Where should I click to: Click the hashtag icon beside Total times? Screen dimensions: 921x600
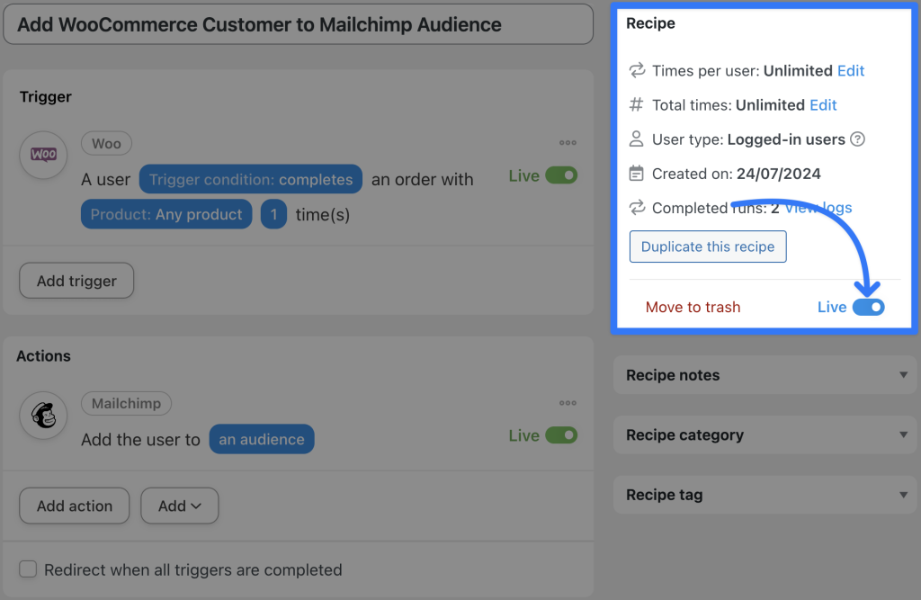[x=636, y=104]
